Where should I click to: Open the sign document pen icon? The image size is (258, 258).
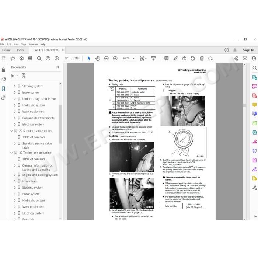(184, 58)
